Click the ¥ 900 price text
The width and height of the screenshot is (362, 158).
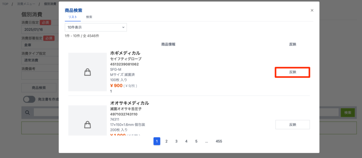point(116,86)
